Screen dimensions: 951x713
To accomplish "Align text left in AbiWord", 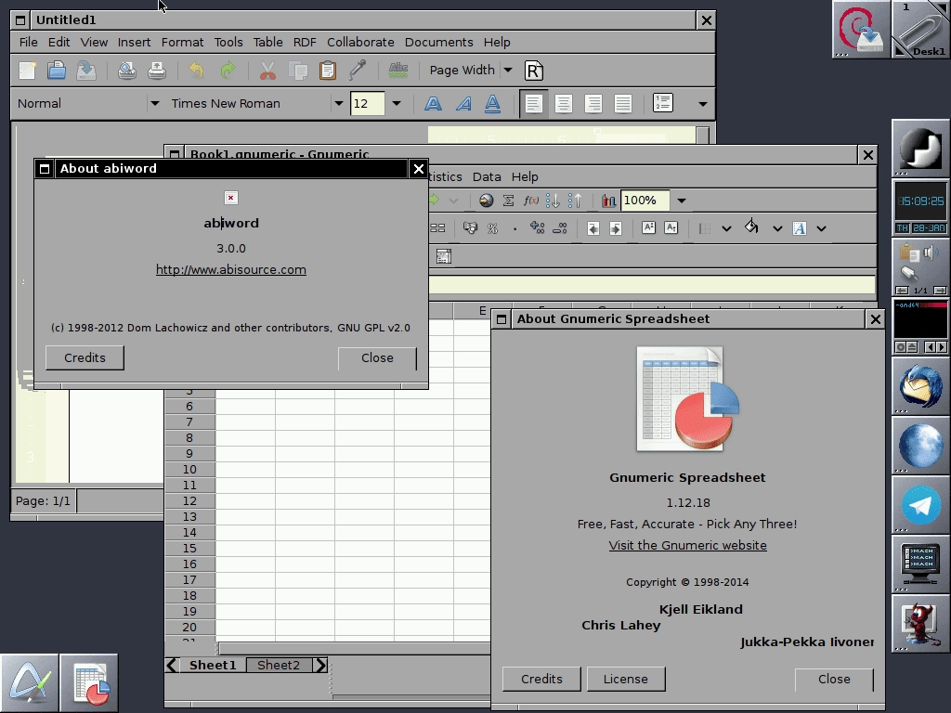I will coord(534,104).
